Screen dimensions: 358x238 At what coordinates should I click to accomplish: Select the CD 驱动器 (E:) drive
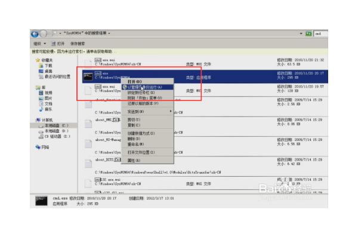pos(55,136)
